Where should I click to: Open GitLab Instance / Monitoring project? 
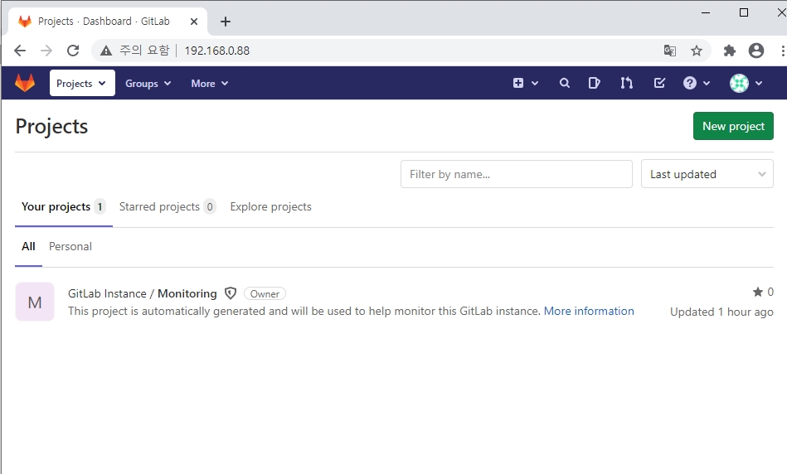click(142, 293)
